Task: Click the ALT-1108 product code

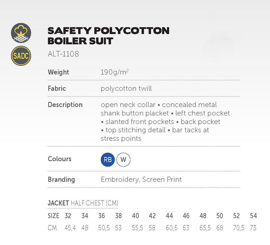Action: (x=63, y=54)
